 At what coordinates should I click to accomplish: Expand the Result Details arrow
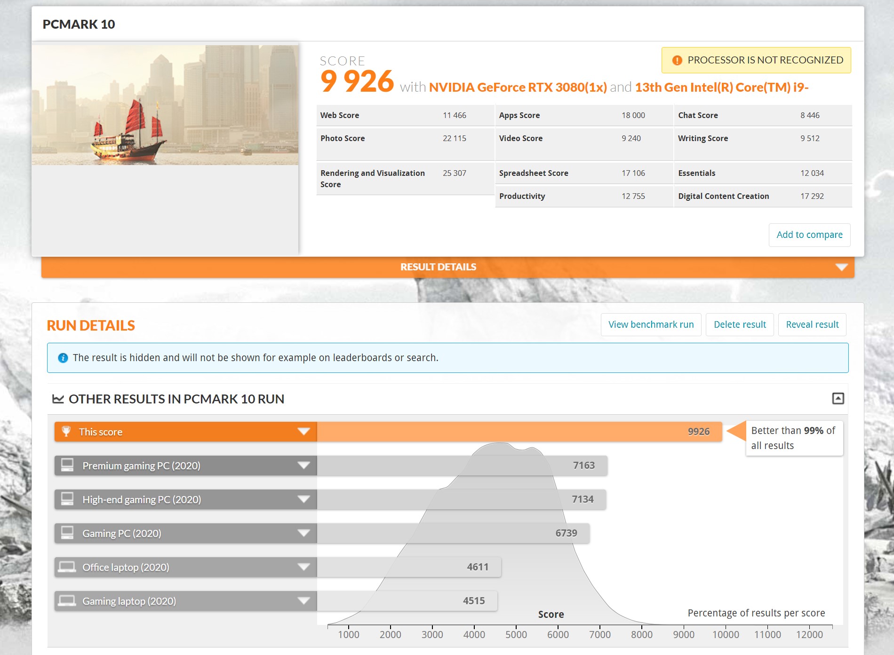[841, 267]
